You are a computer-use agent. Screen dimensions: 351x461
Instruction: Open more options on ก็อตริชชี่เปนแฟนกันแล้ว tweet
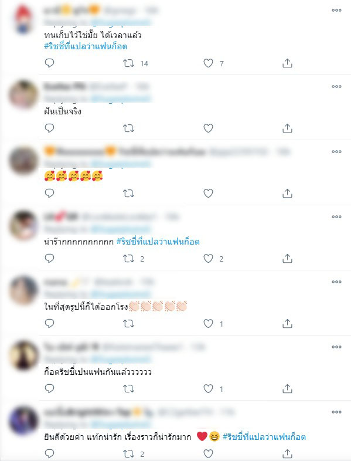click(336, 347)
